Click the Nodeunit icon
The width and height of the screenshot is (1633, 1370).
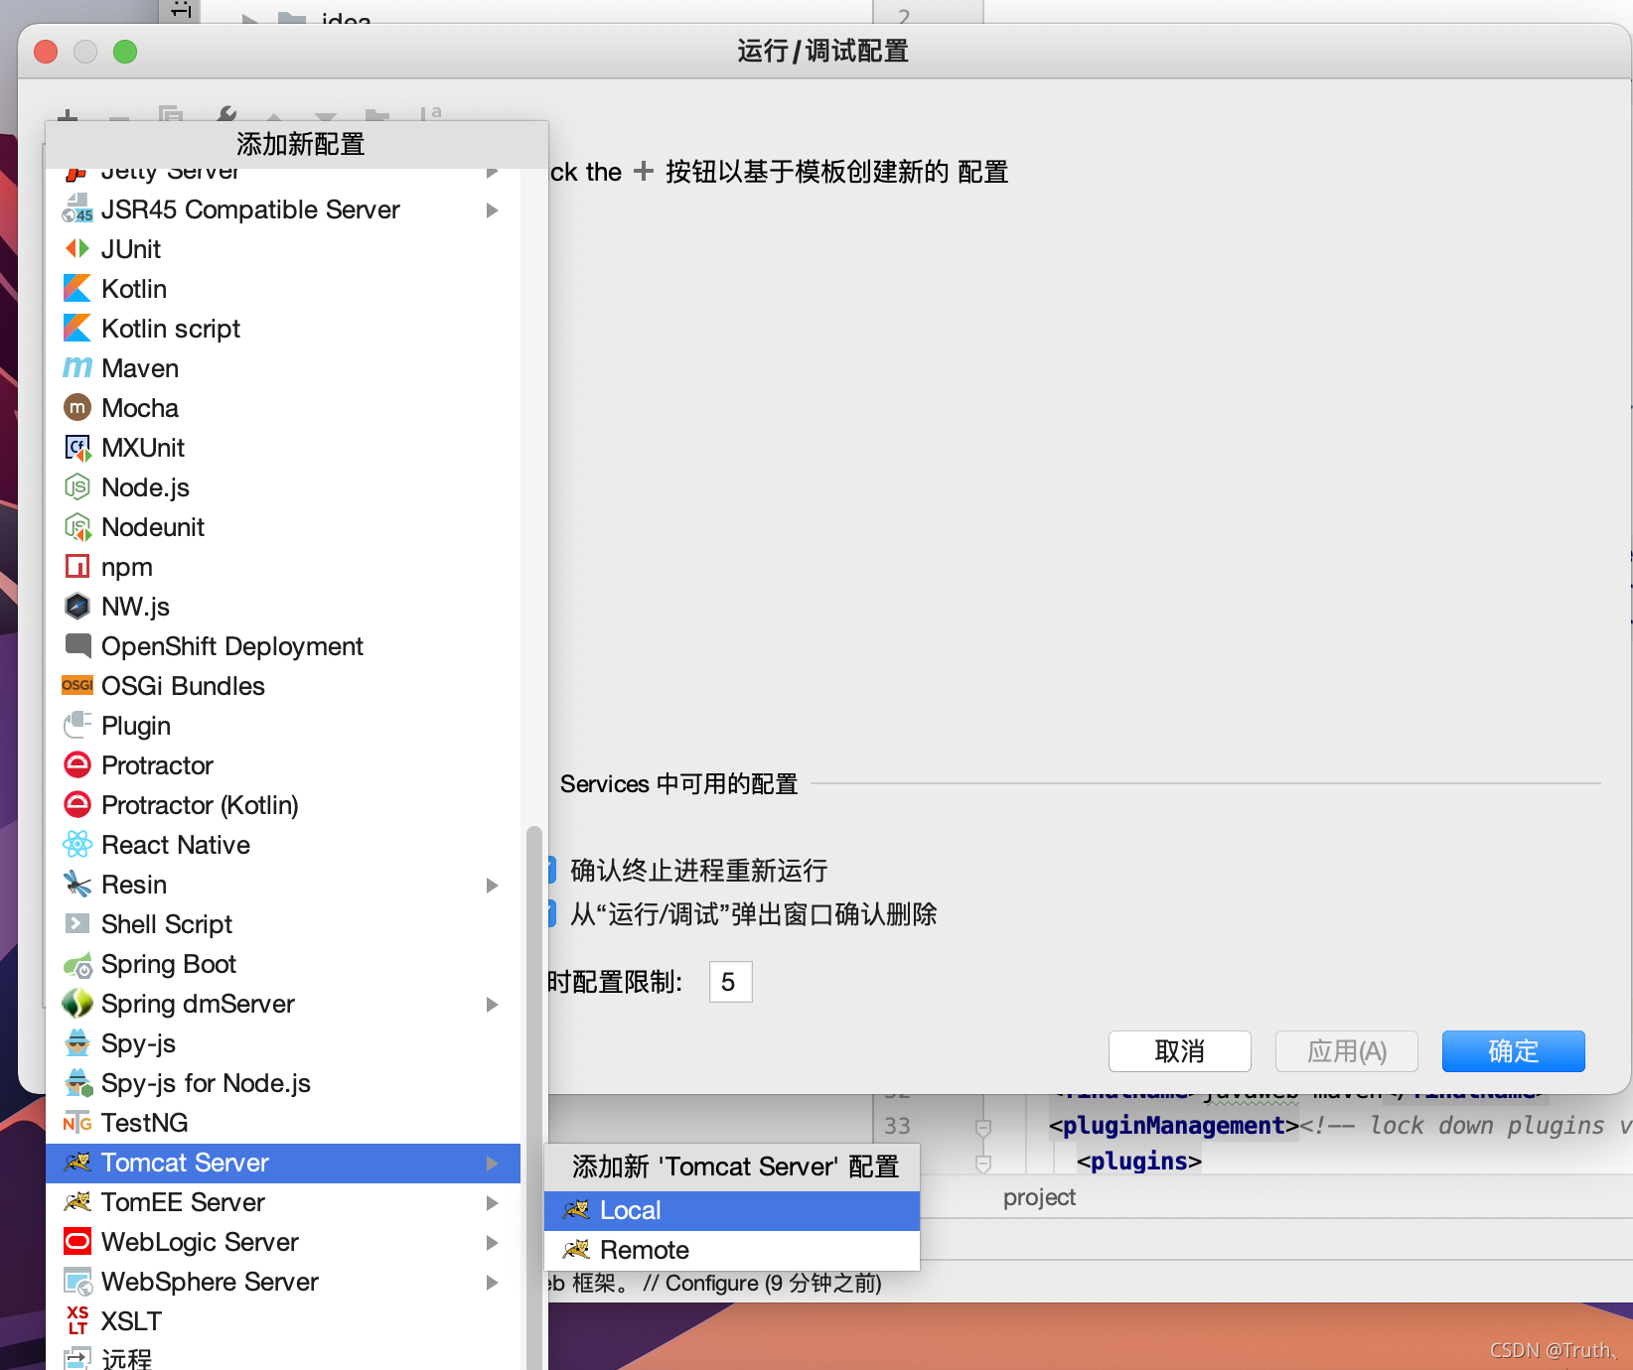coord(77,527)
